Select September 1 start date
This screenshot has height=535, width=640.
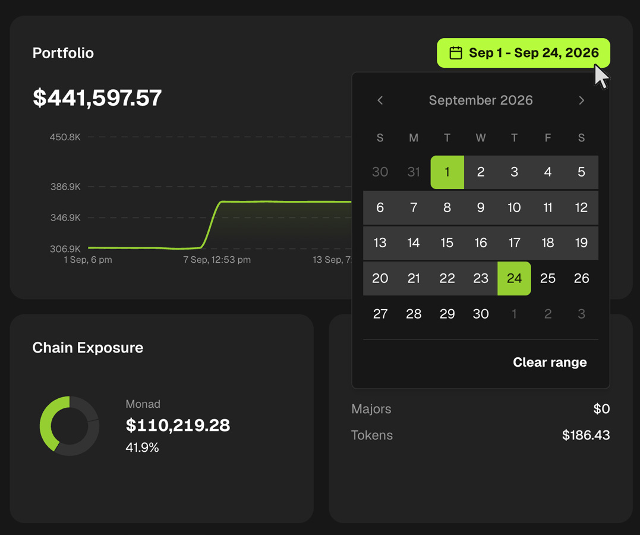[447, 172]
